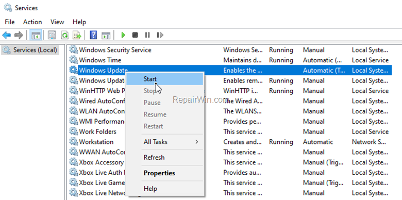Click disabled Restart context menu item
This screenshot has width=402, height=200.
(164, 126)
